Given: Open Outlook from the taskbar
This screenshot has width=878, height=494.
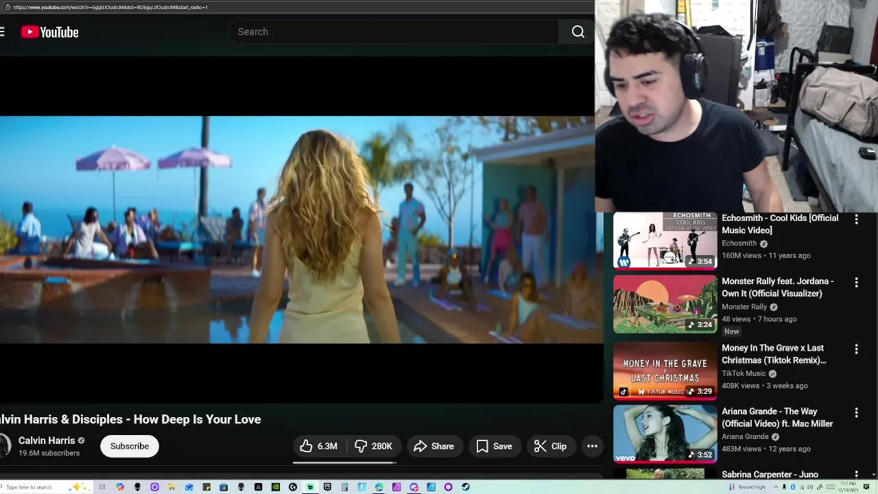Looking at the screenshot, I should pos(189,487).
